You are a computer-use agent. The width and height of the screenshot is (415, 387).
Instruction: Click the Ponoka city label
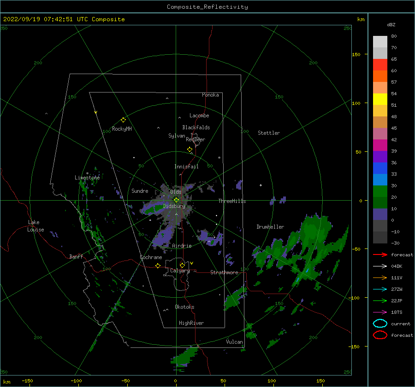pos(210,95)
